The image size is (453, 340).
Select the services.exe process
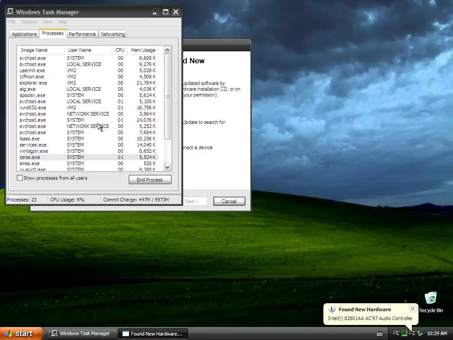(x=88, y=145)
